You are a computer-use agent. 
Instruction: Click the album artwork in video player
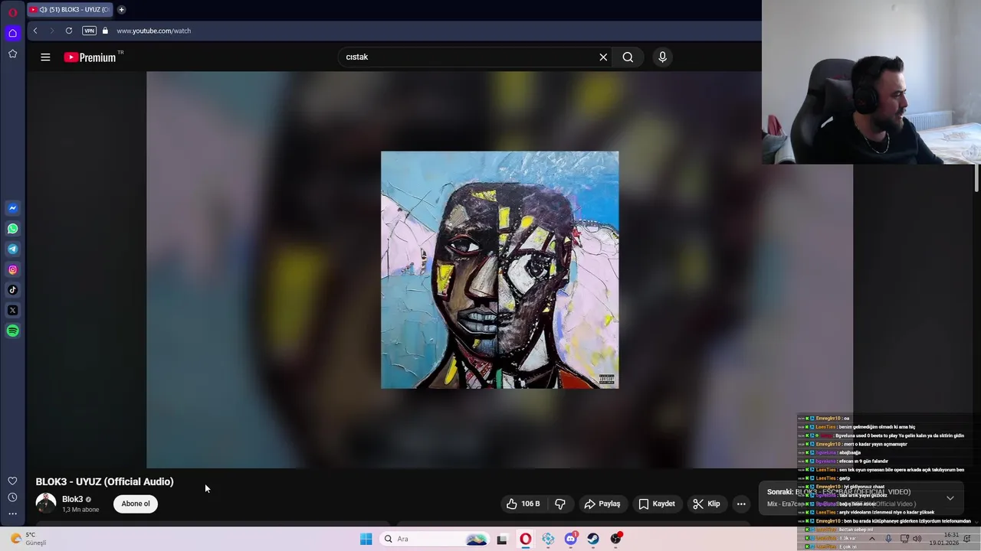pos(500,270)
